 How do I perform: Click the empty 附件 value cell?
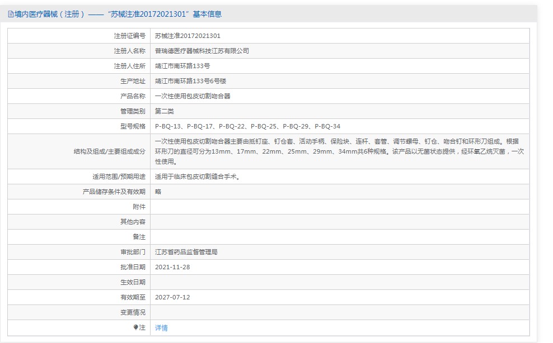click(x=339, y=207)
